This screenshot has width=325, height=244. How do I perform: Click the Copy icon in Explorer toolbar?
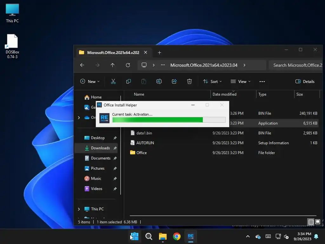[129, 82]
